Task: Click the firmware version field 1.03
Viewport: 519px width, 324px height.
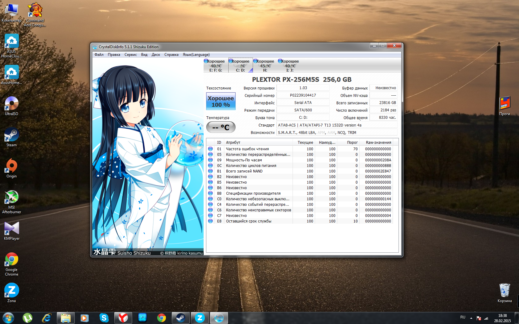Action: click(303, 88)
